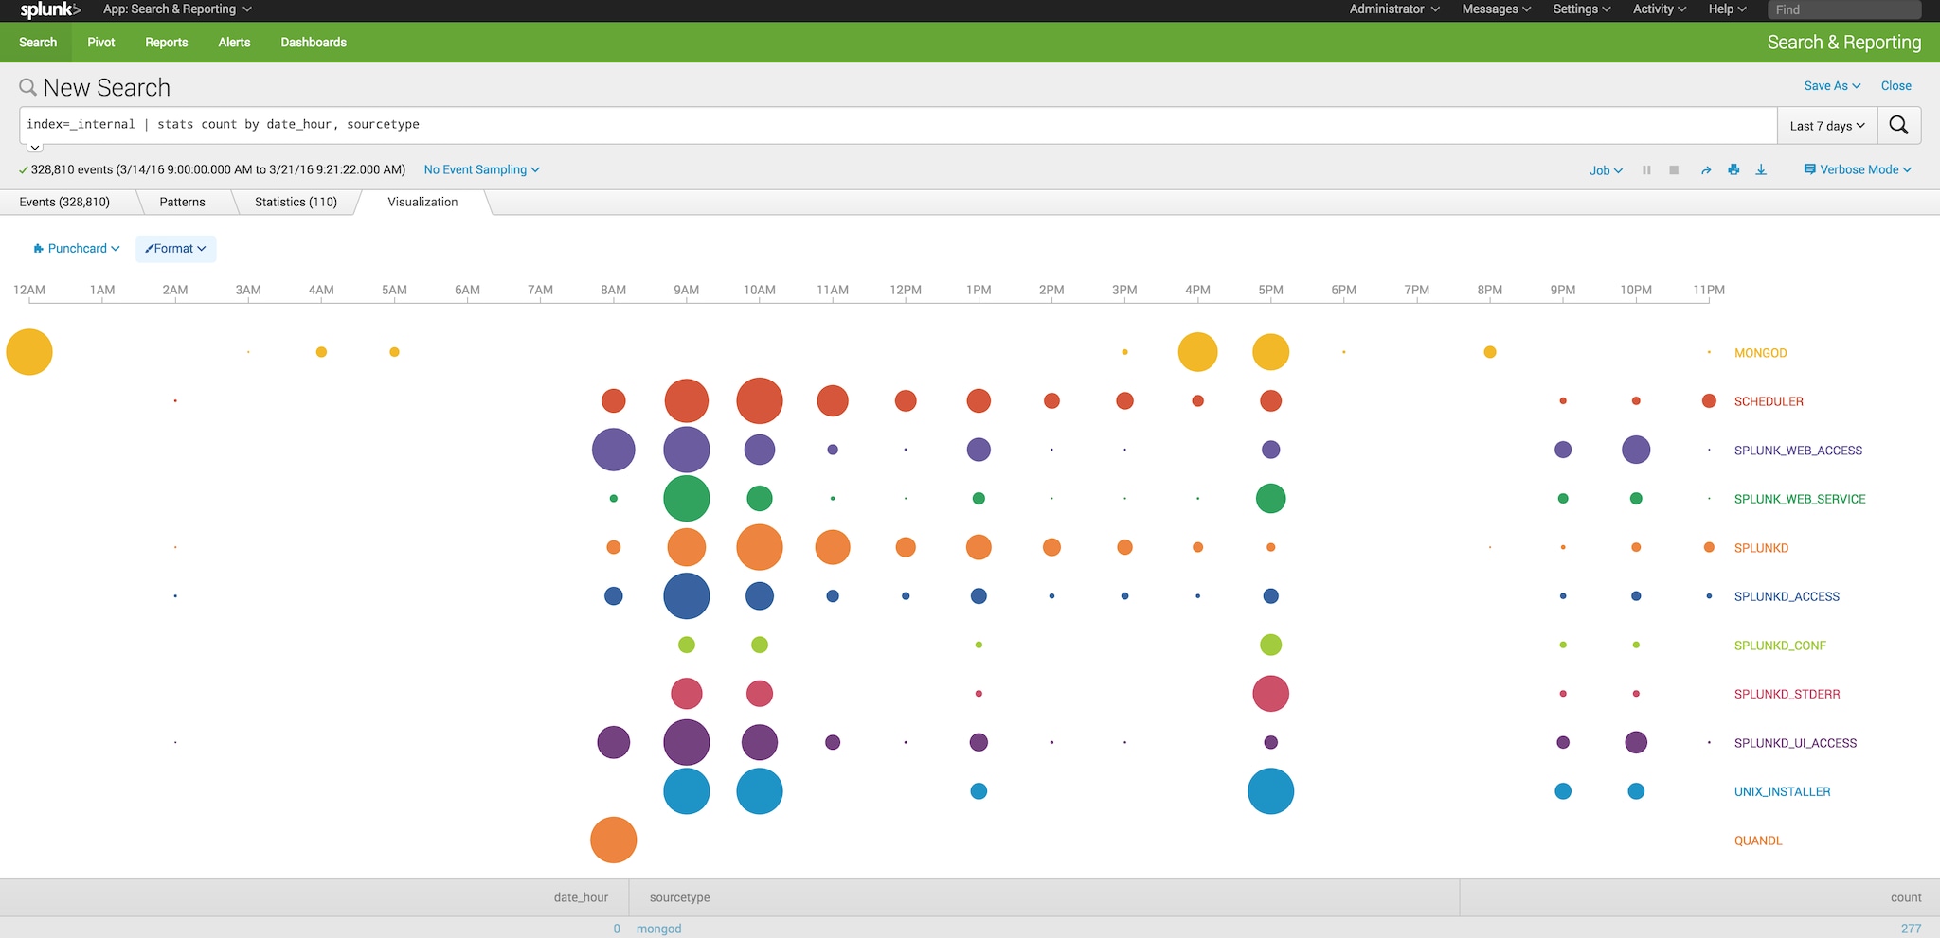Open the Administrator menu
The image size is (1940, 938).
pyautogui.click(x=1394, y=9)
